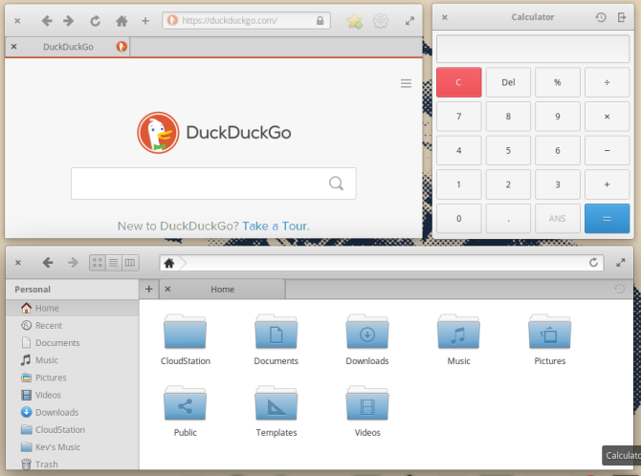641x476 pixels.
Task: Click the multiply button in Calculator
Action: pos(607,117)
